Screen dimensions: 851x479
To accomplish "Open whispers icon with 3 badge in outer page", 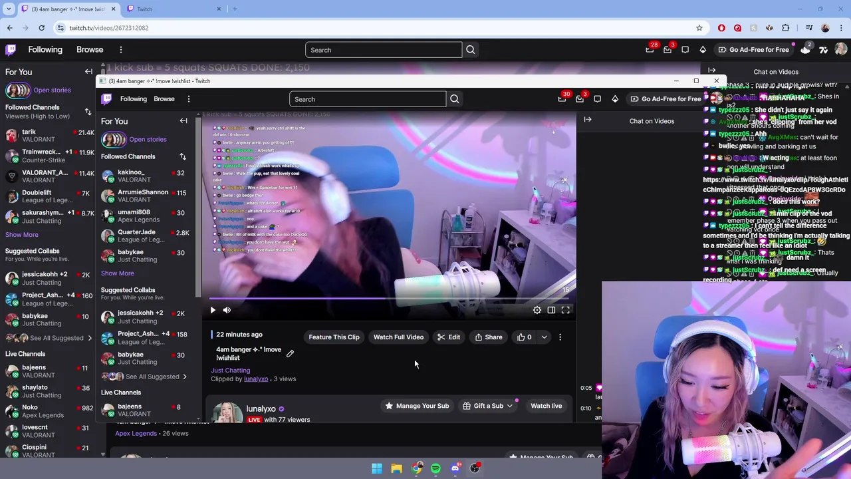I will coord(668,50).
